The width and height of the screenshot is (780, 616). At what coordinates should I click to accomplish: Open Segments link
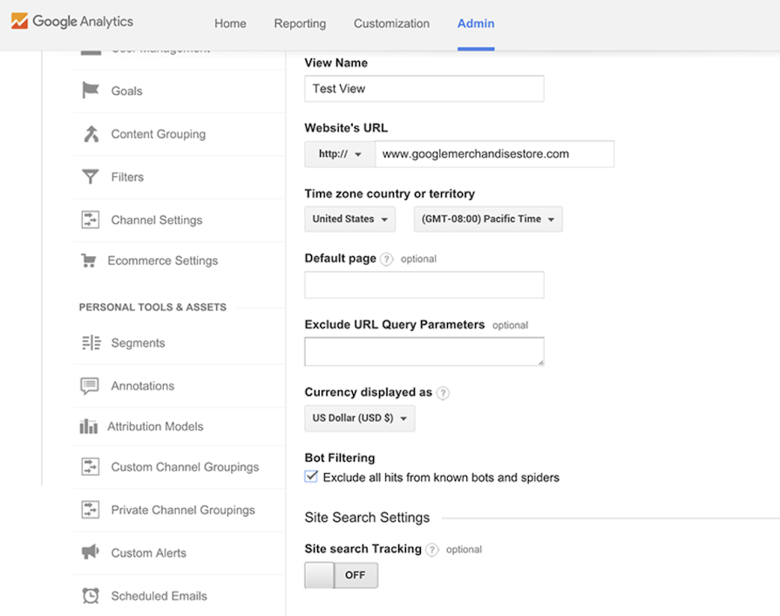(x=138, y=343)
